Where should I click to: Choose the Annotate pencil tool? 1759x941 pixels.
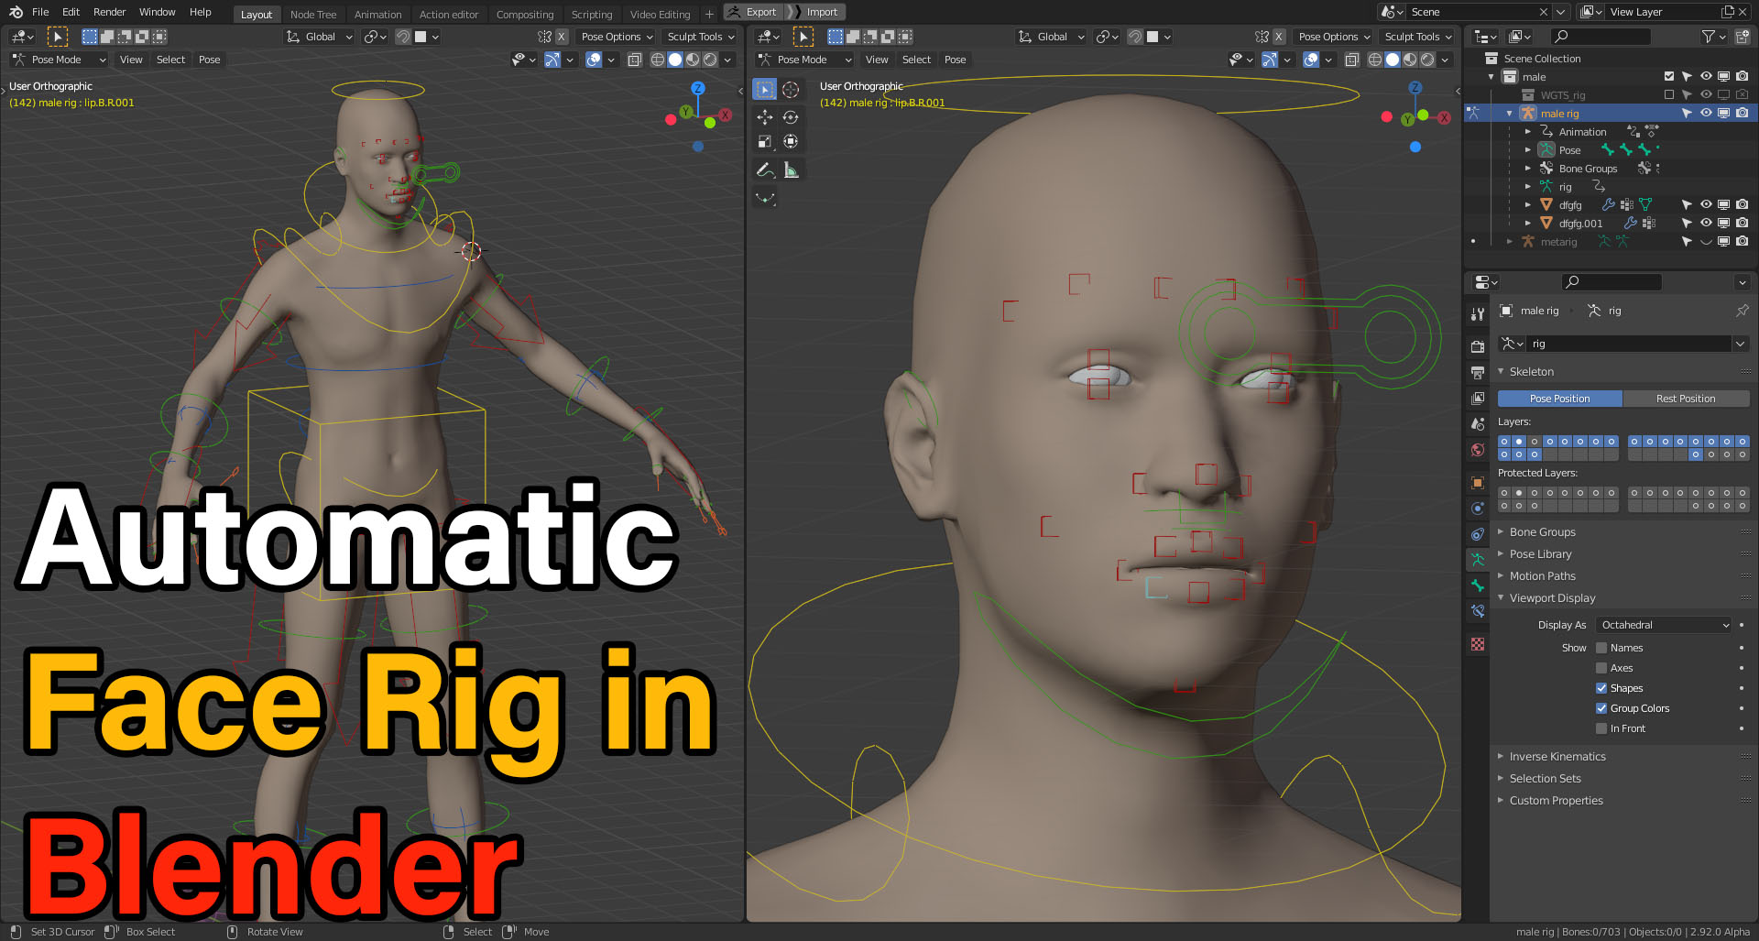pyautogui.click(x=764, y=170)
